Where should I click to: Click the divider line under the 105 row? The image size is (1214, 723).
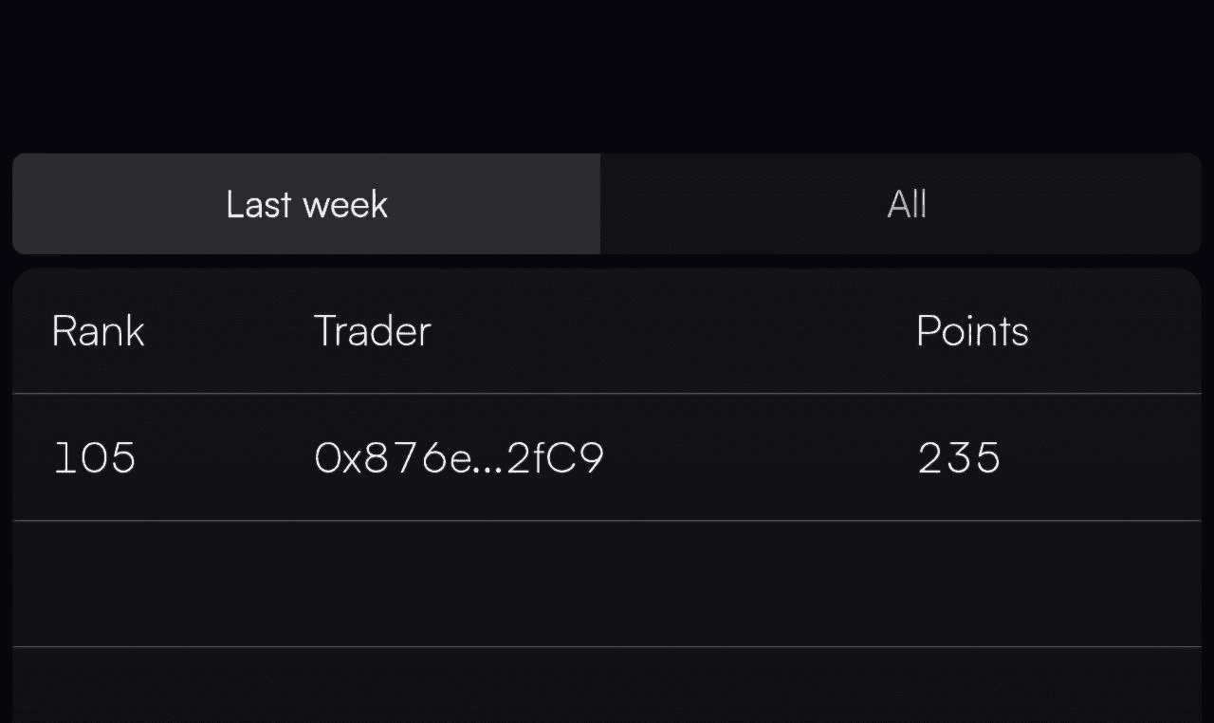(x=607, y=520)
